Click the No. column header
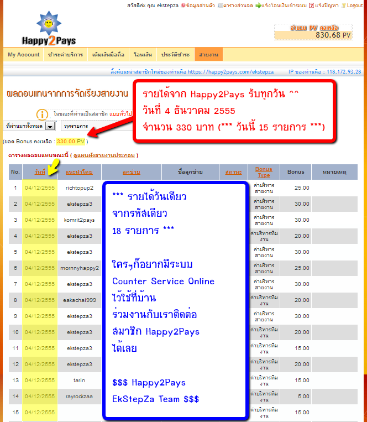Image resolution: width=367 pixels, height=422 pixels. [x=15, y=171]
